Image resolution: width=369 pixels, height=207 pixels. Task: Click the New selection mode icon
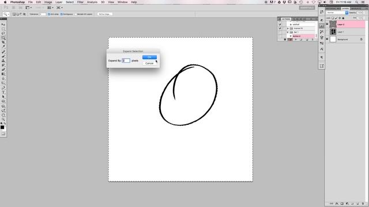tap(14, 14)
